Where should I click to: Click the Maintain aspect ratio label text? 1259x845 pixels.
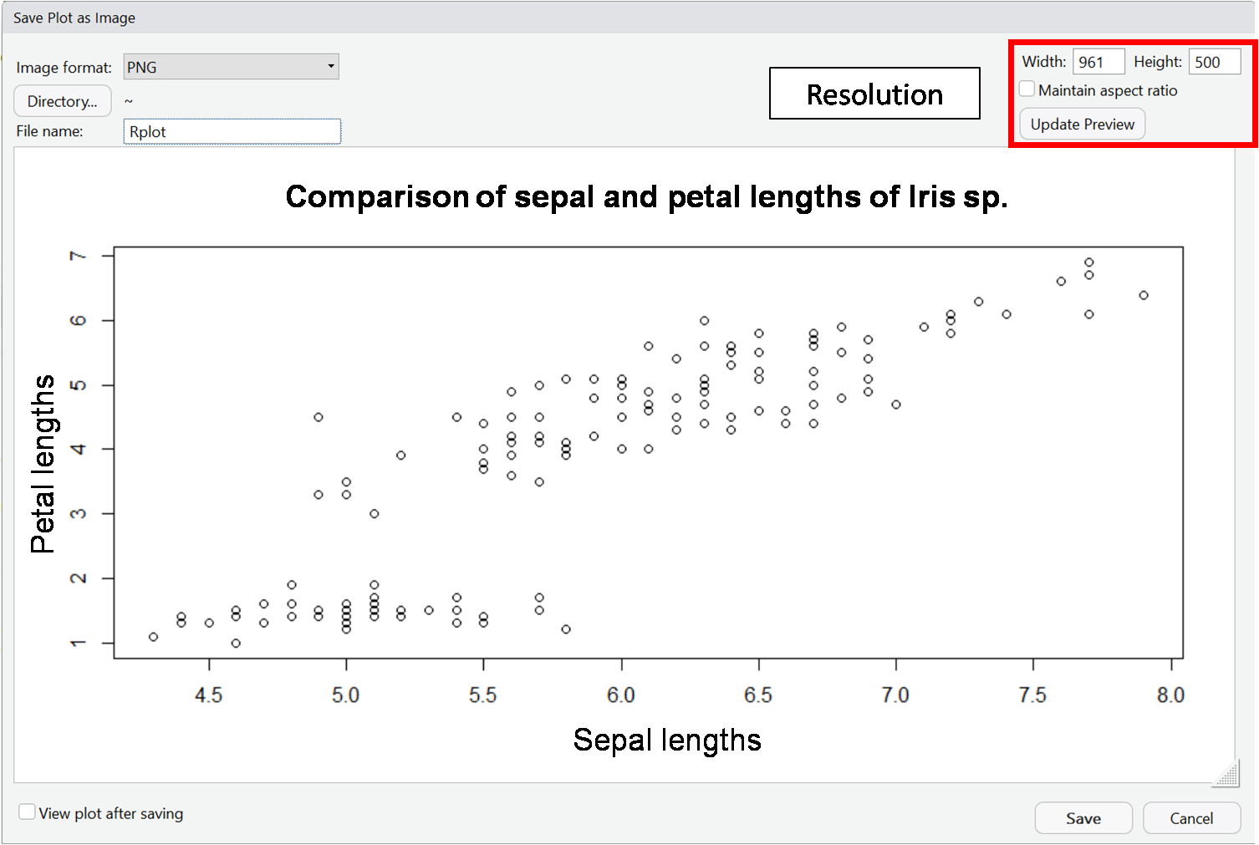[x=1108, y=90]
